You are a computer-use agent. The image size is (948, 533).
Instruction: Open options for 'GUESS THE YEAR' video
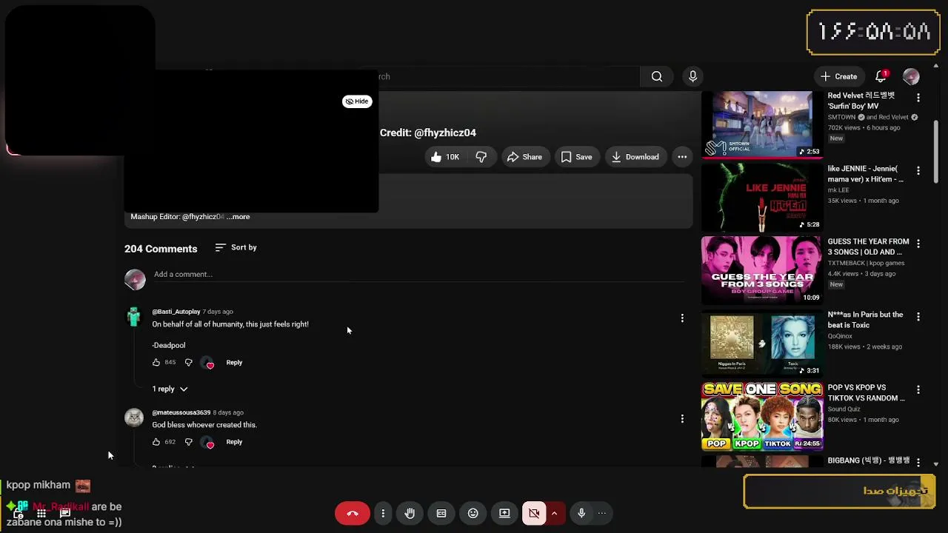(918, 244)
